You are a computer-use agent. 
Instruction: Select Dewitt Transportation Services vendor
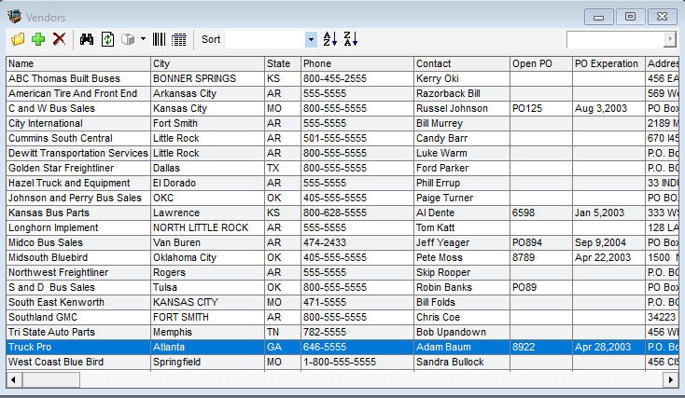point(78,153)
